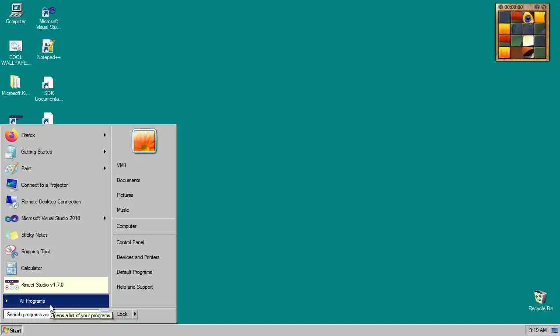Click the puzzle gadget 00:00:00 timer
This screenshot has width=560, height=336.
coord(514,7)
